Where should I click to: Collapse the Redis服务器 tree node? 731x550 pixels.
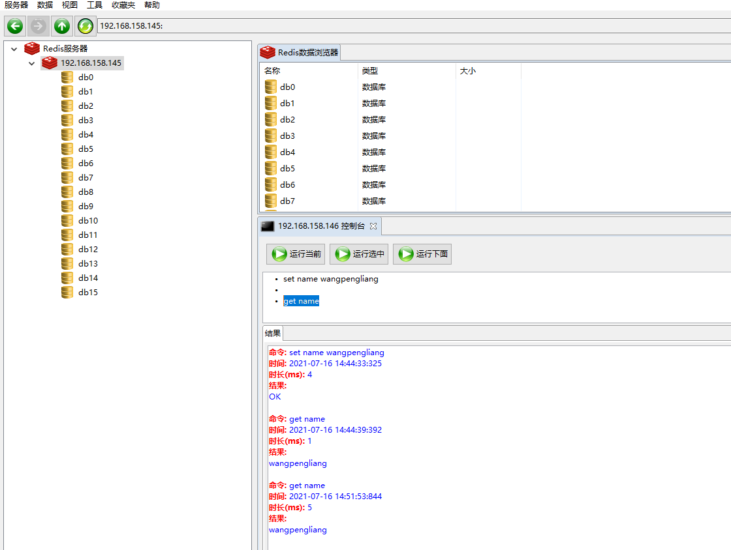(x=14, y=49)
